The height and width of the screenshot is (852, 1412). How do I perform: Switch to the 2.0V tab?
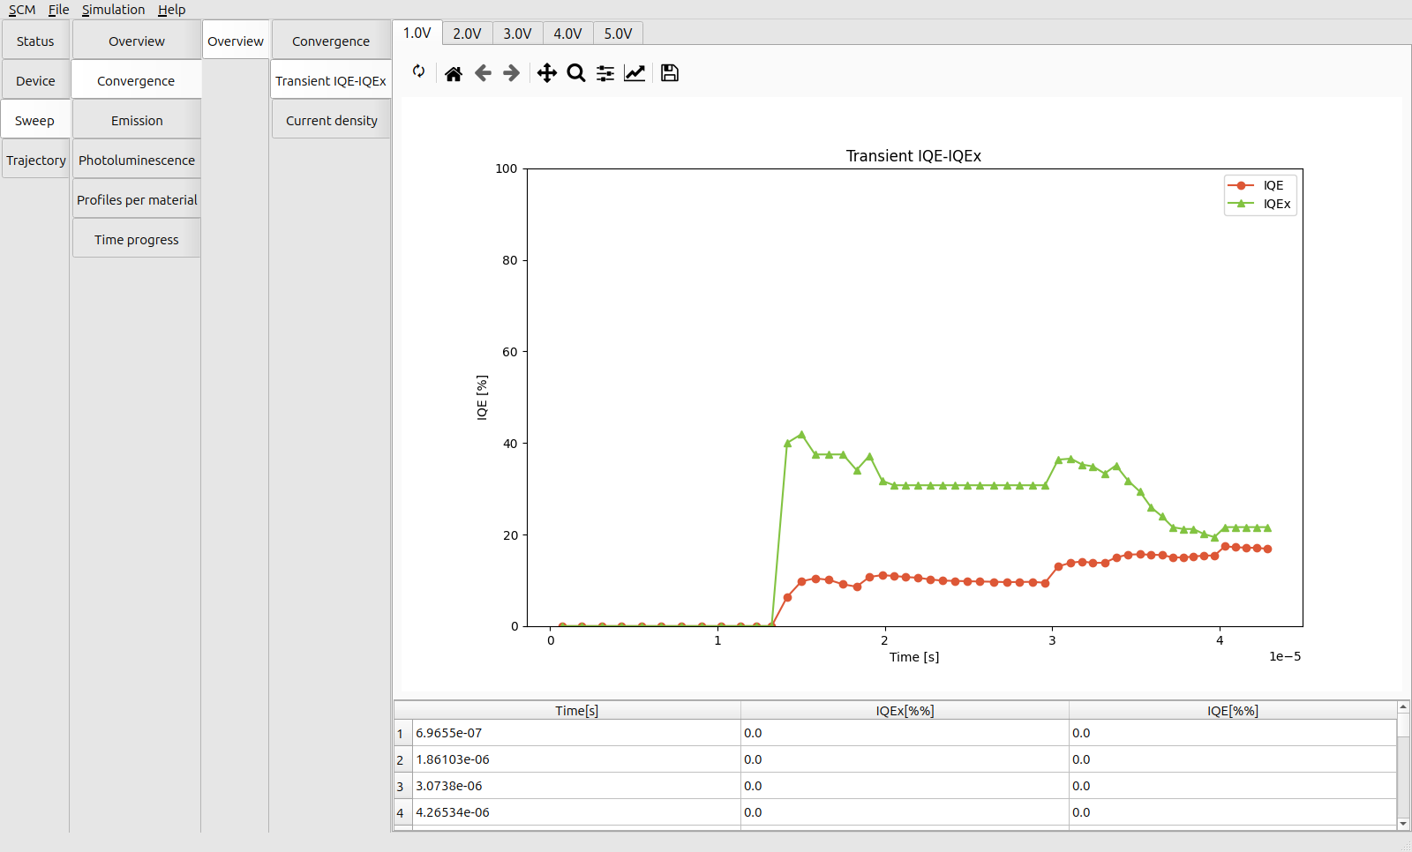(467, 34)
